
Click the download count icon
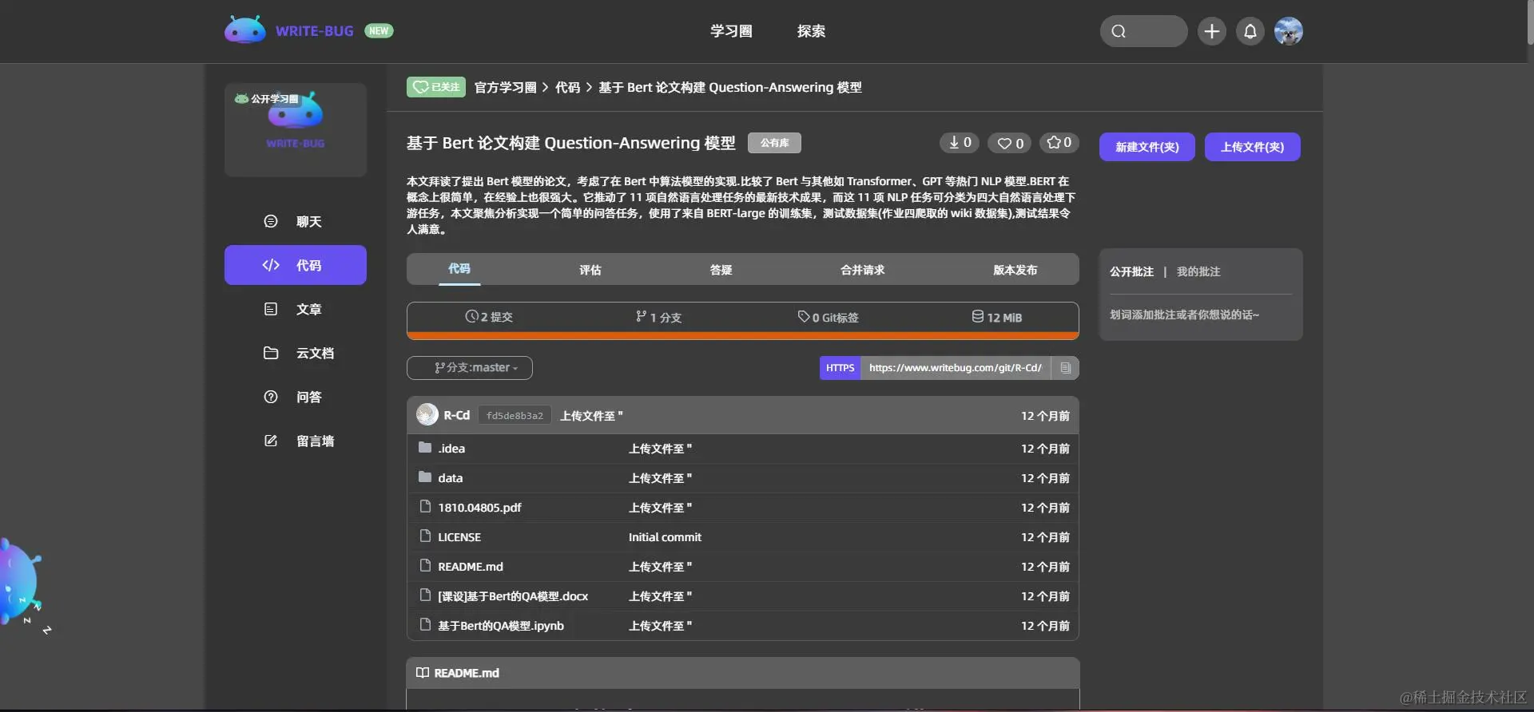(x=960, y=143)
